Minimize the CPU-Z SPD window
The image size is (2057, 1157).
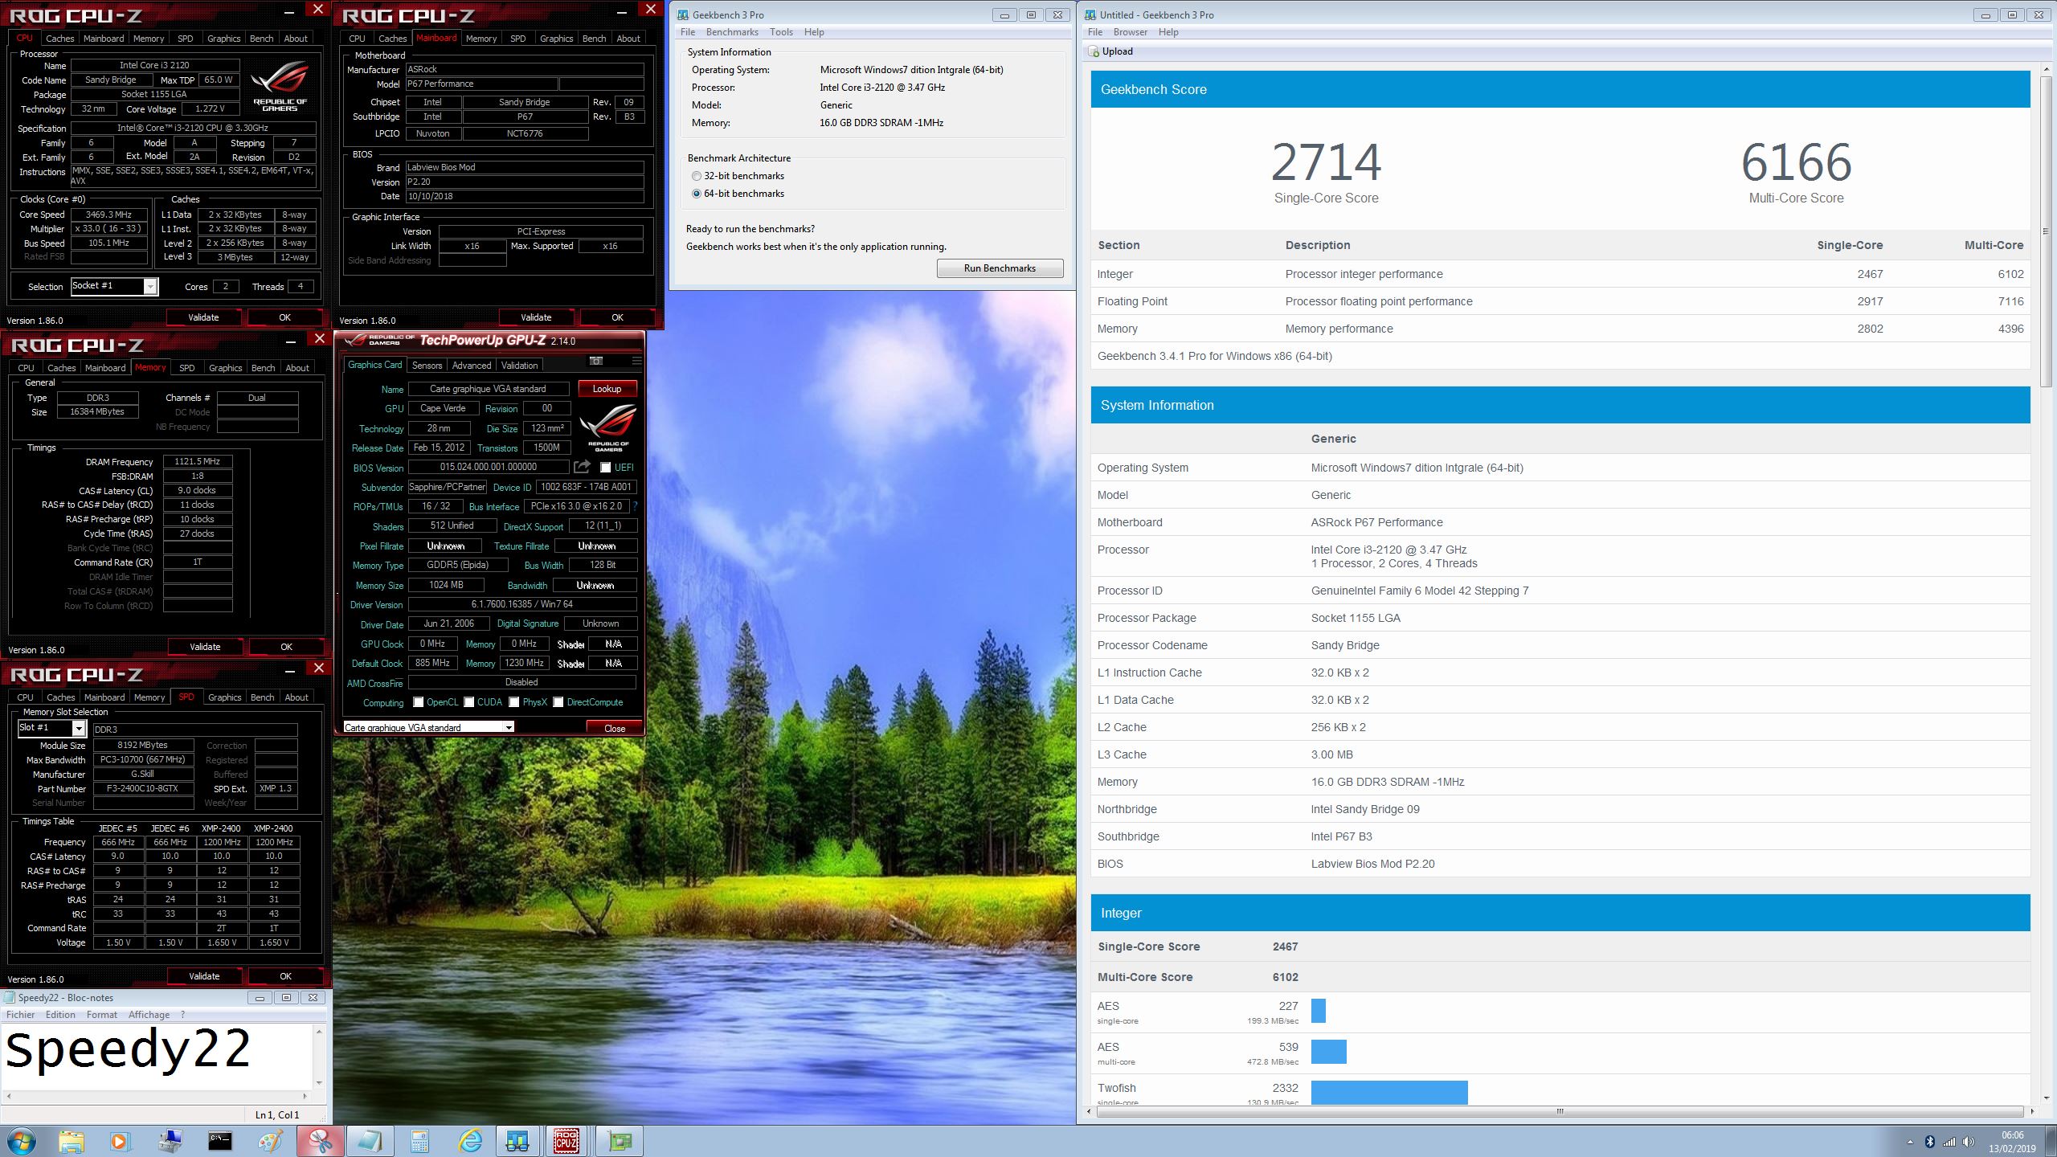[291, 671]
